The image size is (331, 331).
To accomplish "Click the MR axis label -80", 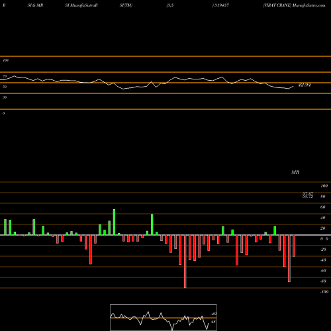I will coord(323,281).
